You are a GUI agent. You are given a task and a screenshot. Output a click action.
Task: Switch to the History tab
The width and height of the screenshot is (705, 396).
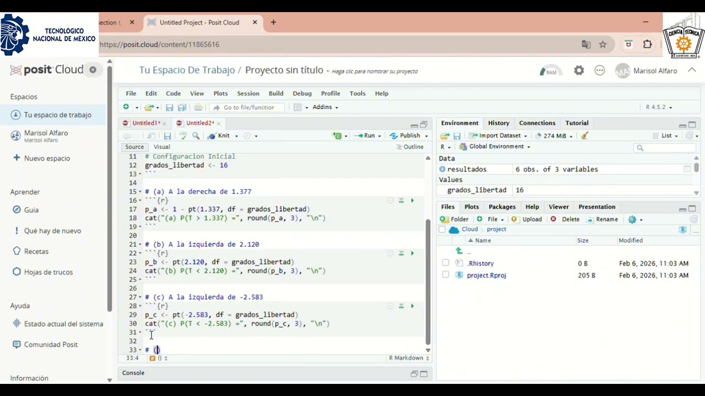click(x=498, y=123)
